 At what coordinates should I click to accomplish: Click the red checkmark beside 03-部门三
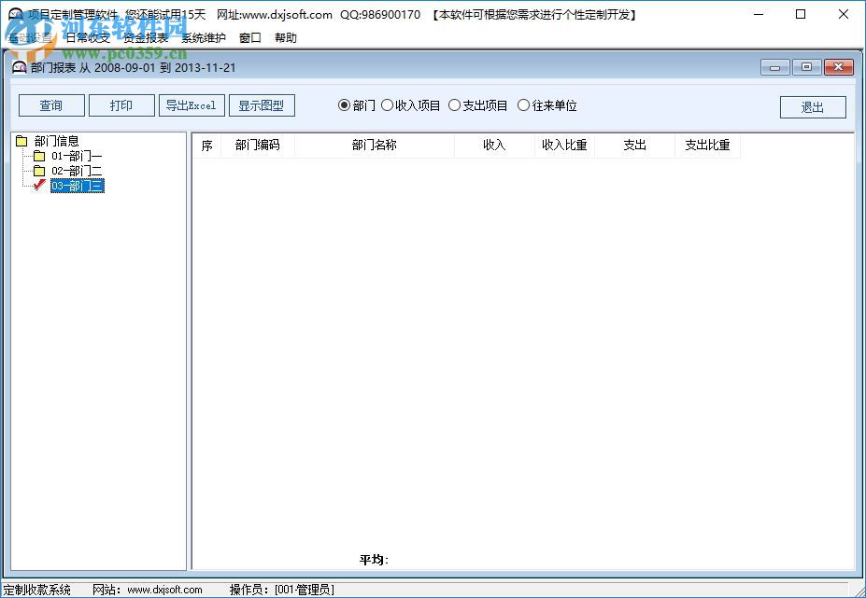38,185
